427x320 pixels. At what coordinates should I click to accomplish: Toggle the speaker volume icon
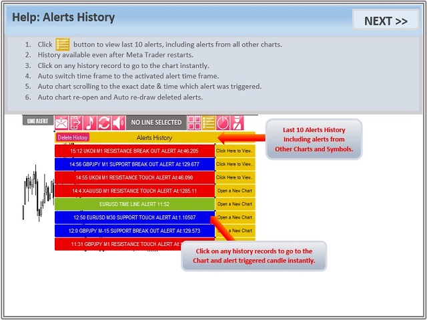(x=119, y=123)
